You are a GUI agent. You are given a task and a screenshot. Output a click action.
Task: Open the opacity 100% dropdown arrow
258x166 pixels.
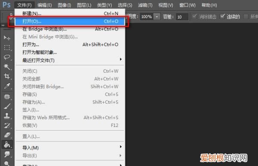pos(157,17)
